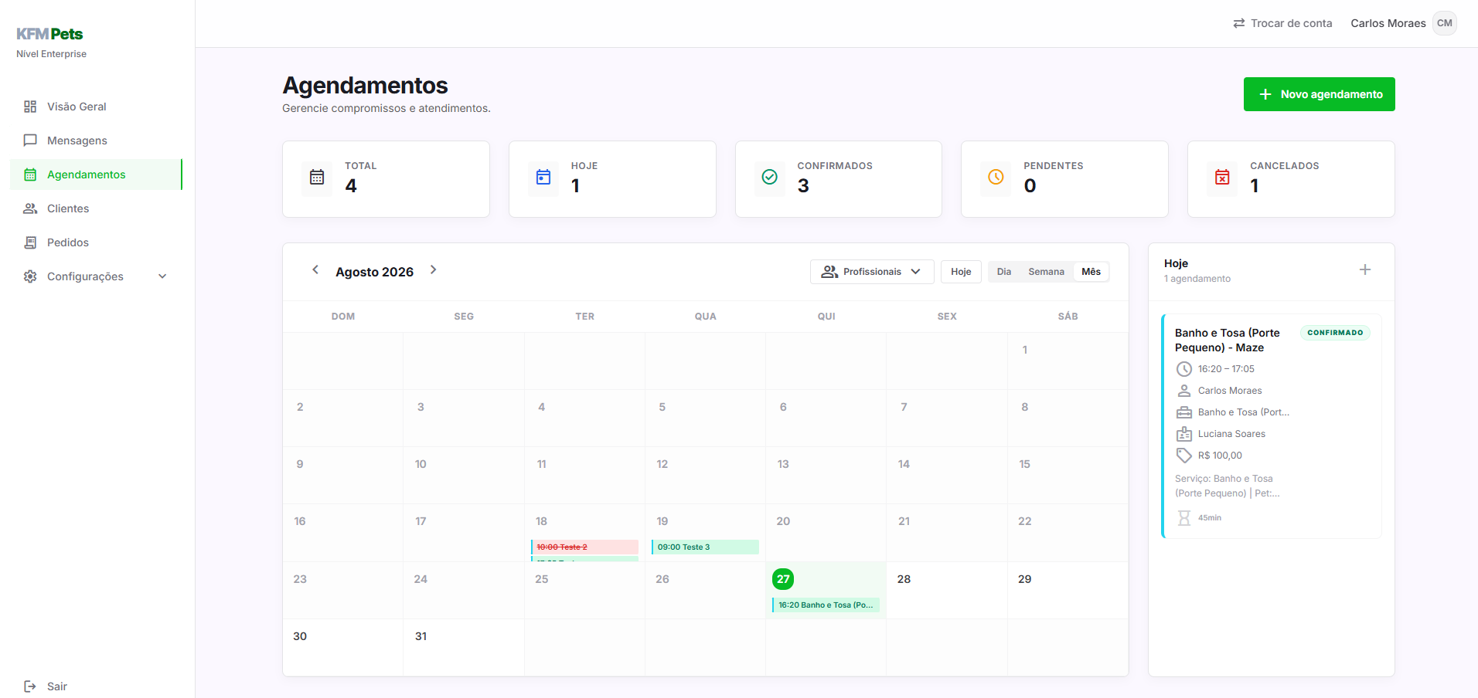Go to previous month arrow
The height and width of the screenshot is (698, 1478).
(315, 269)
